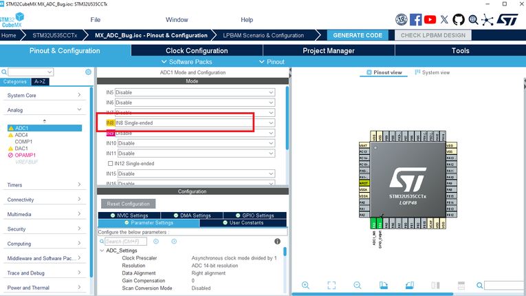Open LPBAM Scenario & Configuration breadcrumb
The image size is (526, 296).
(x=263, y=35)
